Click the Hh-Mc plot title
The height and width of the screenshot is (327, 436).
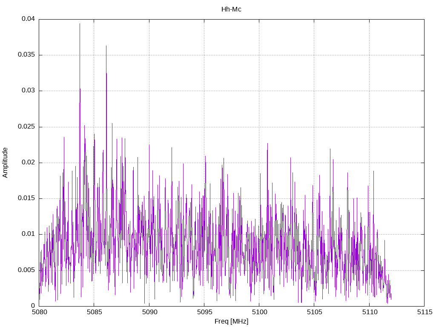pyautogui.click(x=231, y=9)
